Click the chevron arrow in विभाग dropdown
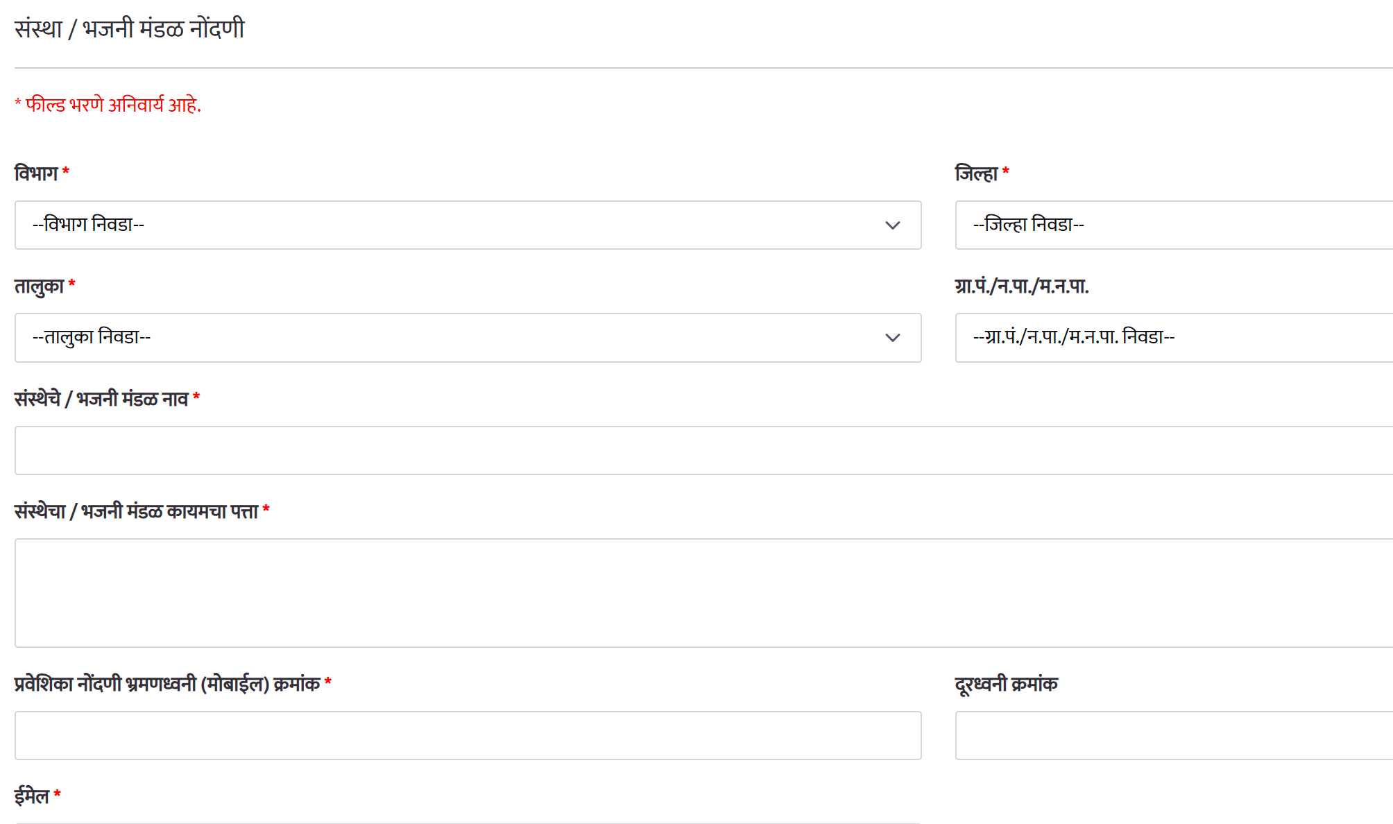1393x824 pixels. pos(892,225)
